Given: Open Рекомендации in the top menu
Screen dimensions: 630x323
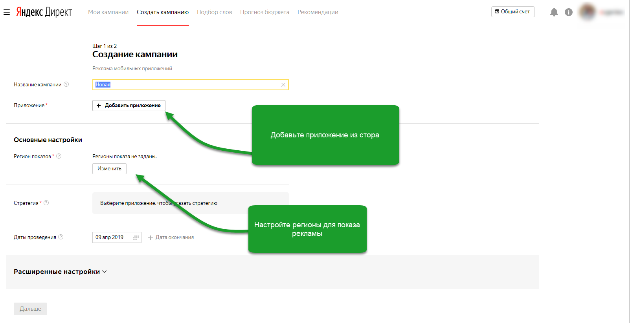Looking at the screenshot, I should 318,12.
